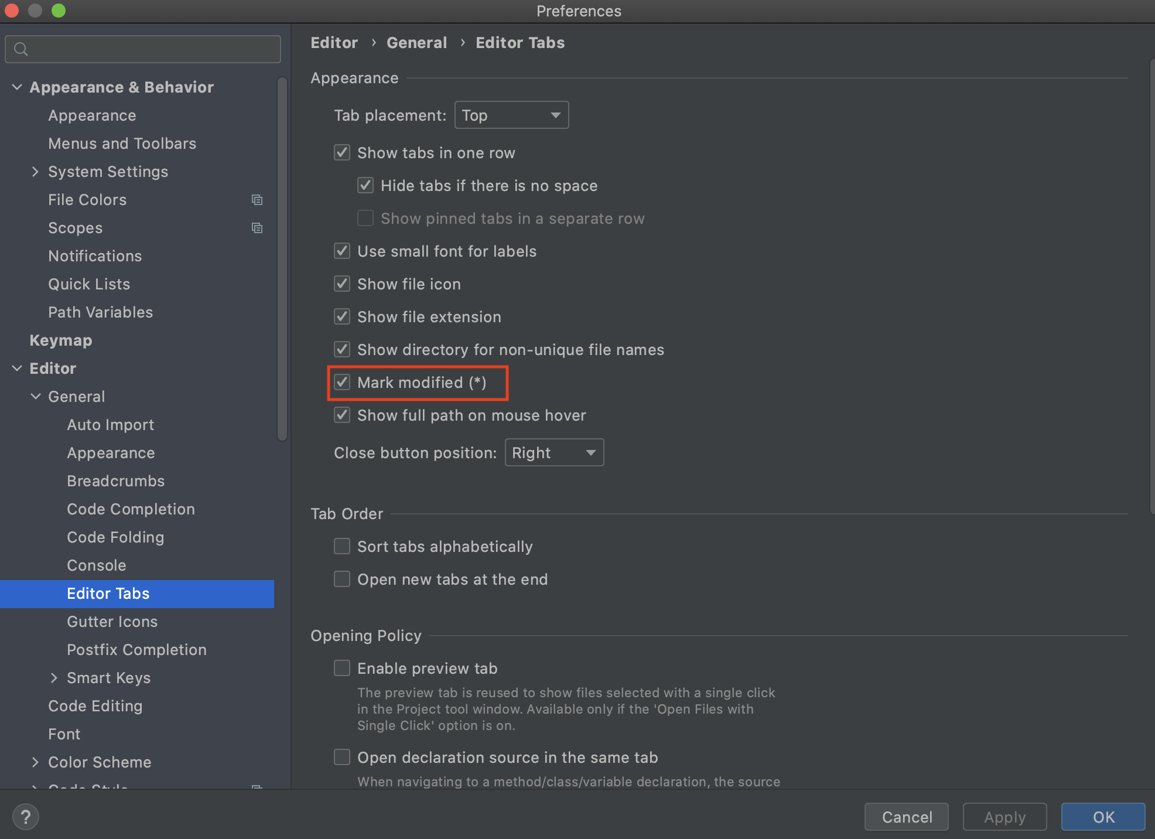
Task: Uncheck Mark modified (*) checkbox
Action: pyautogui.click(x=342, y=383)
